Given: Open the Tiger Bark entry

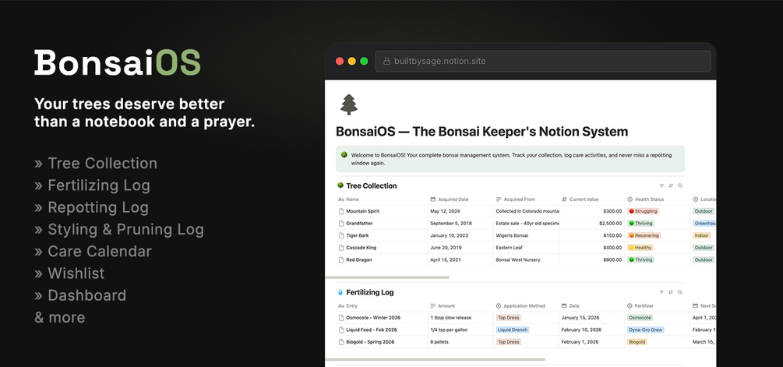Looking at the screenshot, I should point(358,235).
